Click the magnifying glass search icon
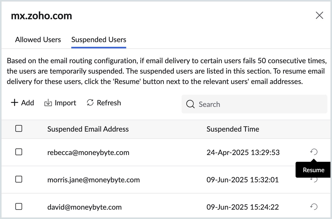This screenshot has height=219, width=332. (x=190, y=104)
